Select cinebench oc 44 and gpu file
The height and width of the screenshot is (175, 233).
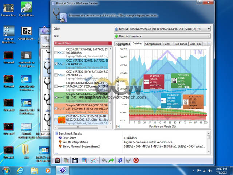[x=27, y=59]
